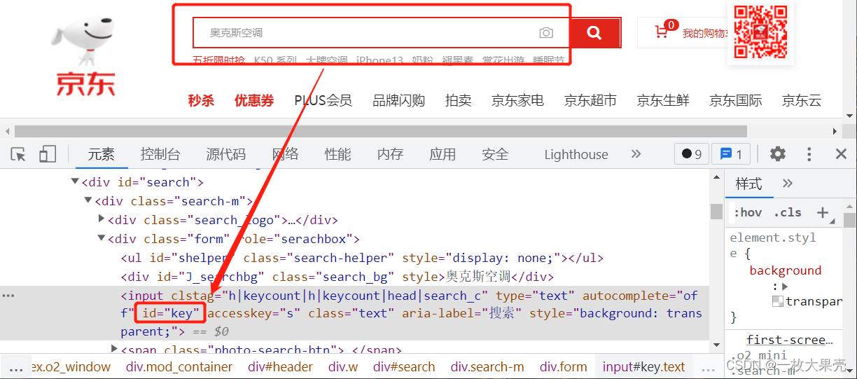Switch to the 控制台 Console tab
This screenshot has width=857, height=379.
pos(160,154)
